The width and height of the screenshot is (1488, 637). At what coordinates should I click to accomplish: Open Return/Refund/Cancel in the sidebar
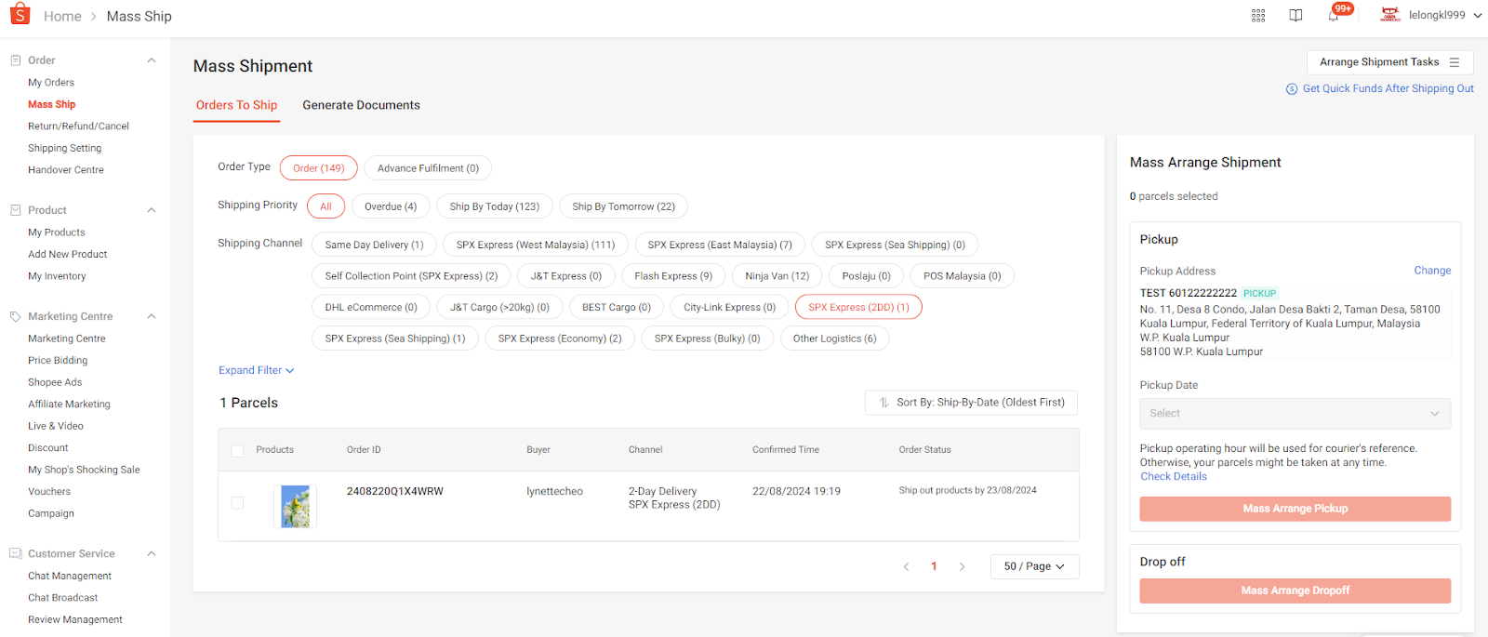pos(78,126)
